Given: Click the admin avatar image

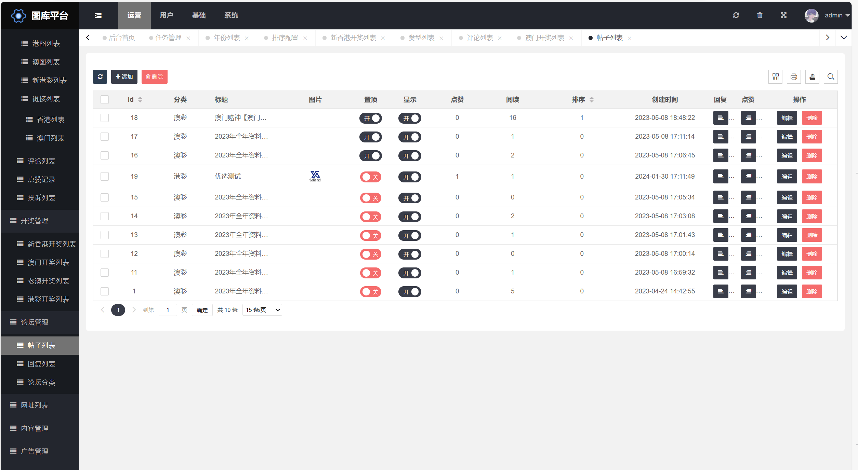Looking at the screenshot, I should (811, 15).
